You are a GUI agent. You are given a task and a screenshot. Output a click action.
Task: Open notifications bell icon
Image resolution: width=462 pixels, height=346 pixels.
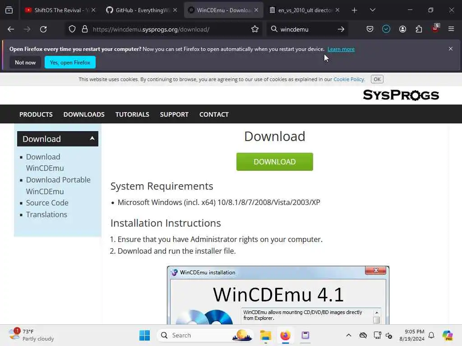point(431,335)
